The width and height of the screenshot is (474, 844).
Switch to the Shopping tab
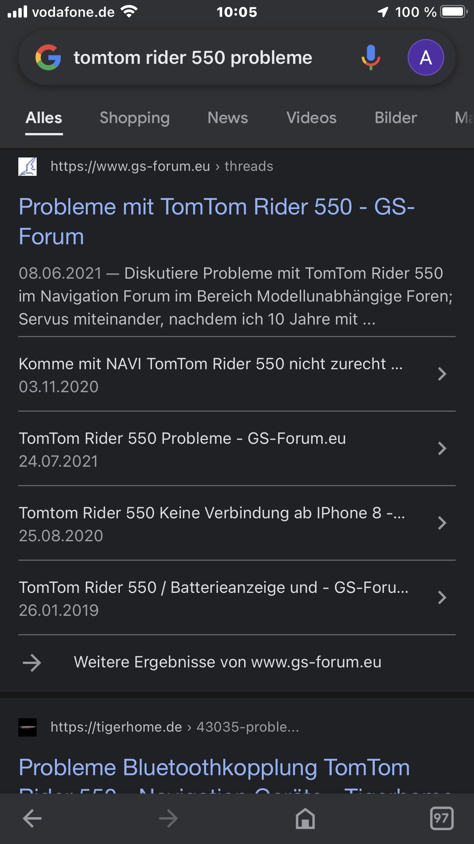[x=134, y=118]
